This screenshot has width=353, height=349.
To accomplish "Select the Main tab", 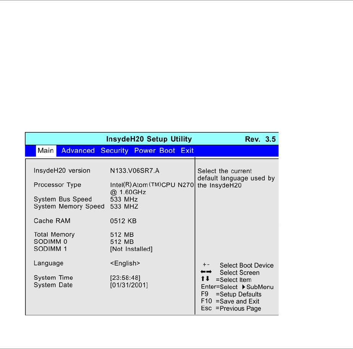I will click(x=46, y=151).
